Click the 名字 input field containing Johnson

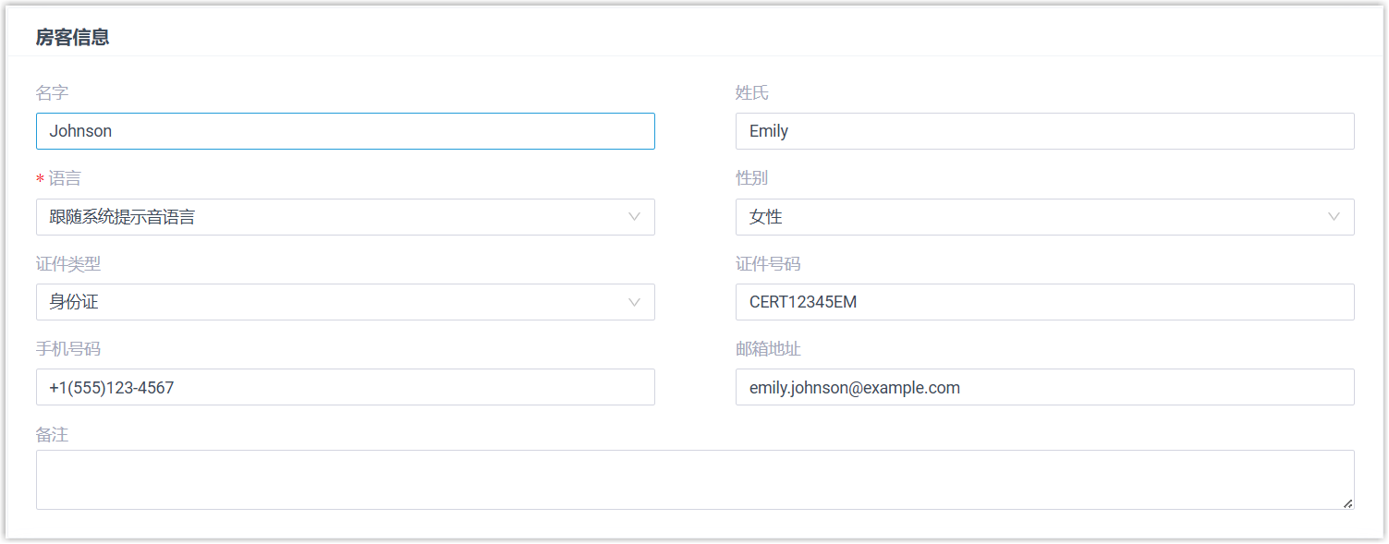pyautogui.click(x=345, y=131)
